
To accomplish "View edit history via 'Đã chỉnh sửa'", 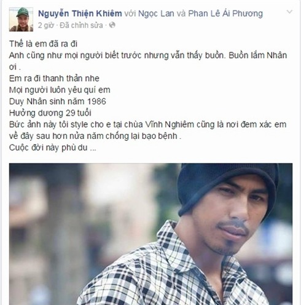I will [81, 25].
